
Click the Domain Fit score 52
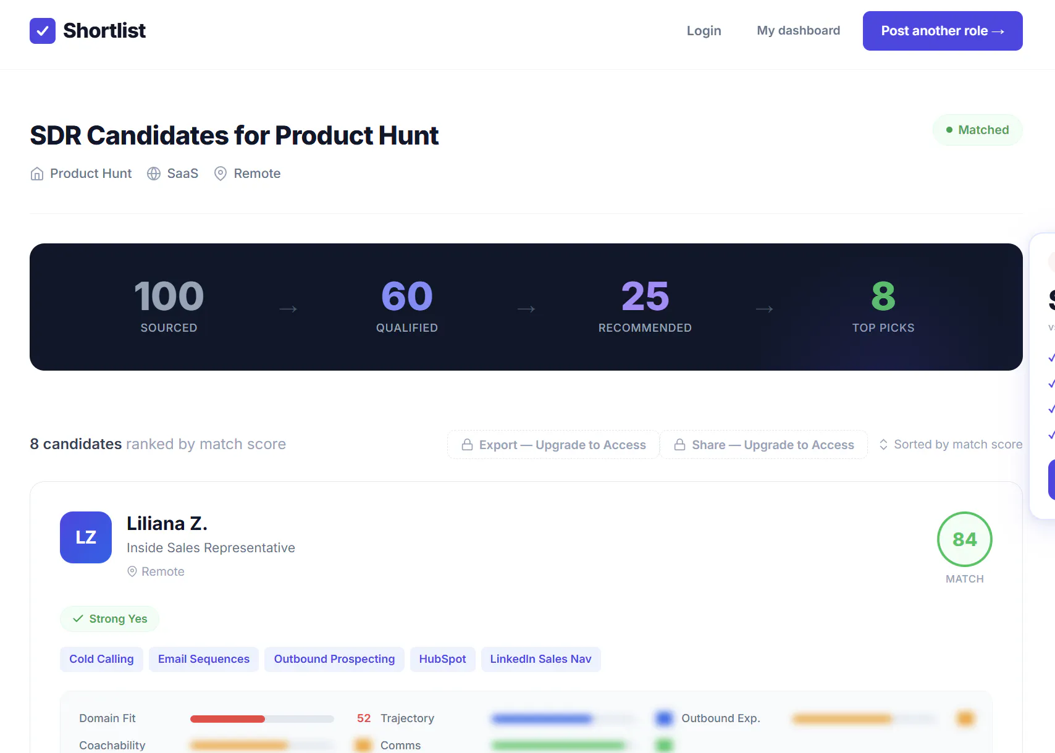pos(364,718)
